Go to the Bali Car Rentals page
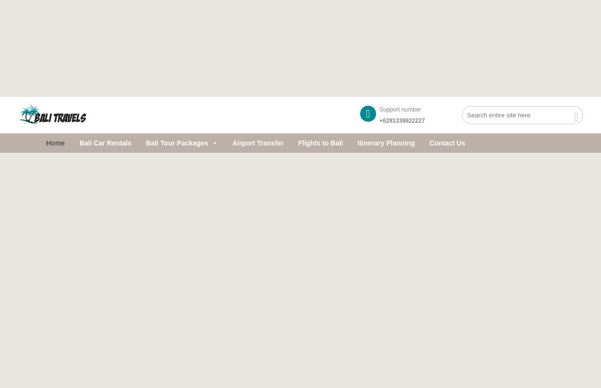Screen dimensions: 601x388 [105, 143]
